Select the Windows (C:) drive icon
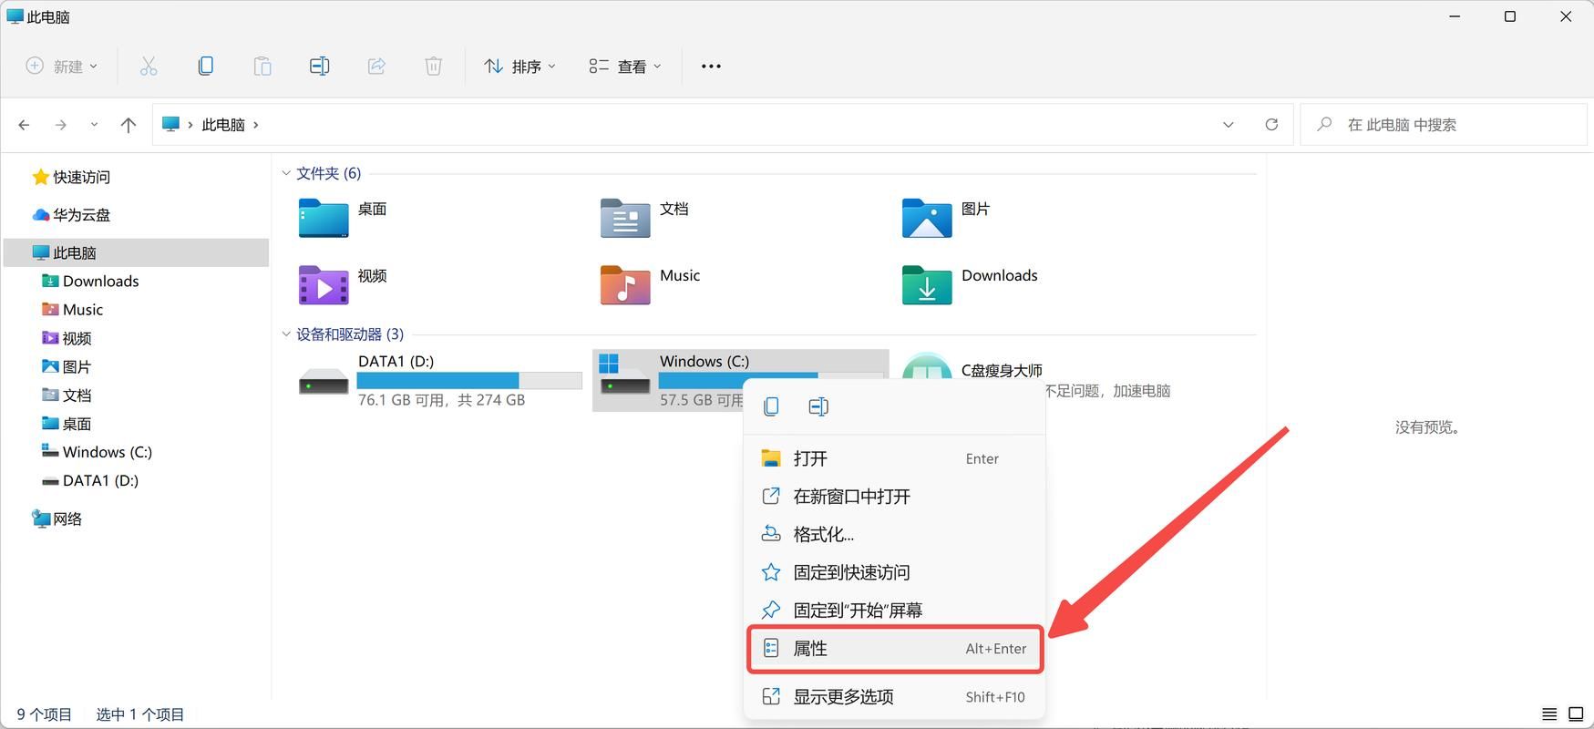 tap(624, 375)
